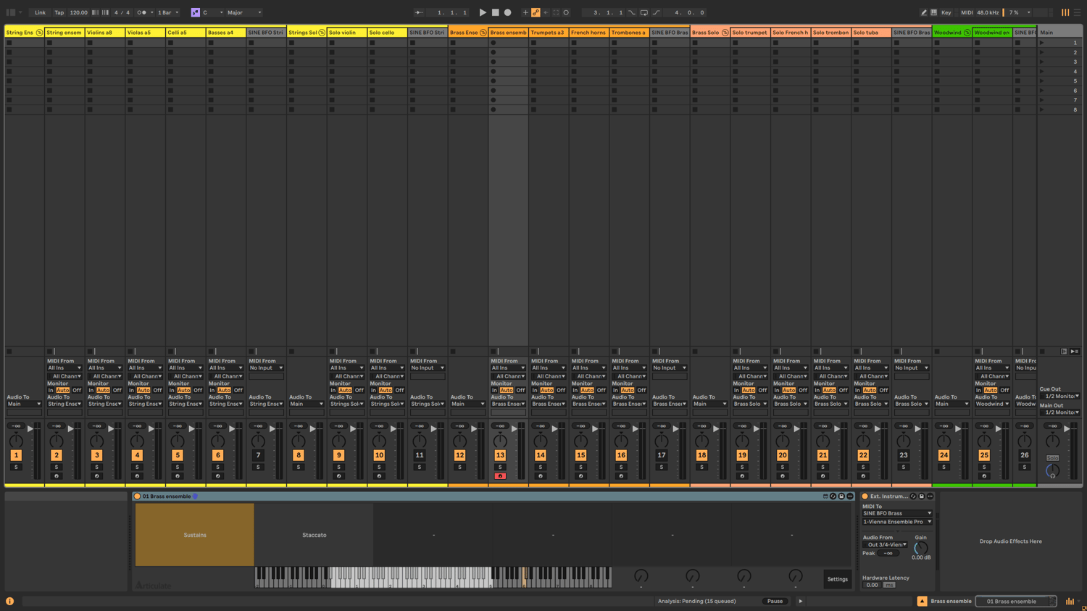
Task: Click the Ext. Instrument device activator
Action: 865,496
